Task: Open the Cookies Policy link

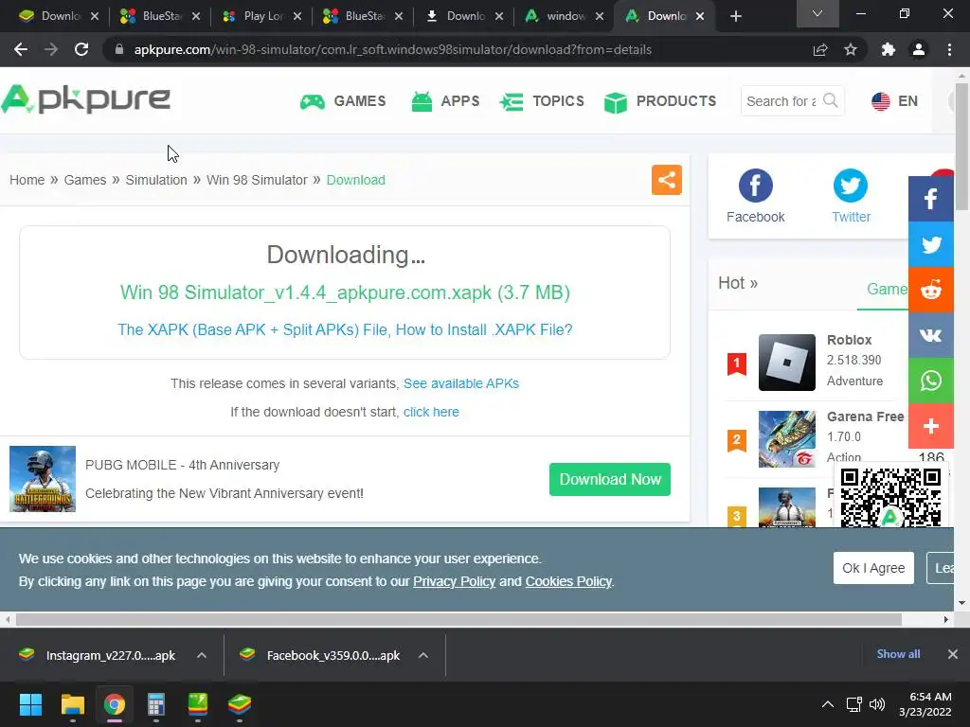Action: pos(568,582)
